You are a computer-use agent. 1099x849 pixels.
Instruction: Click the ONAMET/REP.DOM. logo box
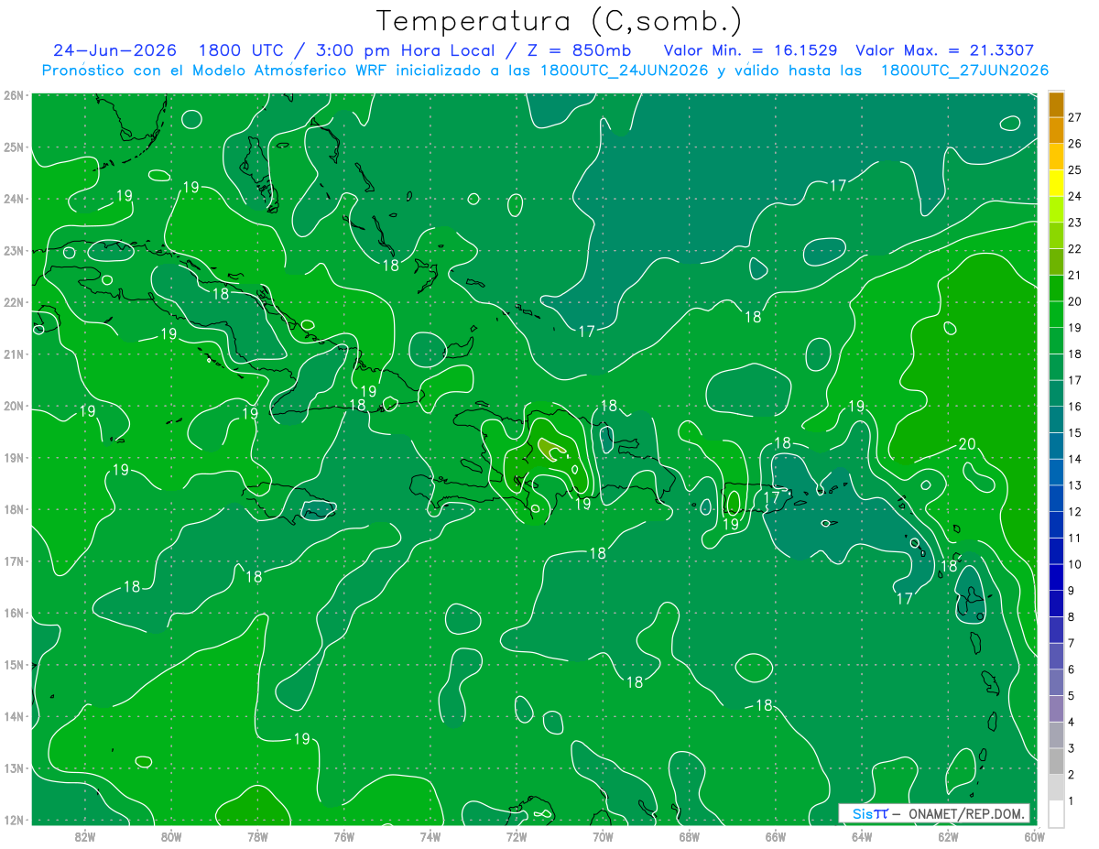pyautogui.click(x=934, y=813)
